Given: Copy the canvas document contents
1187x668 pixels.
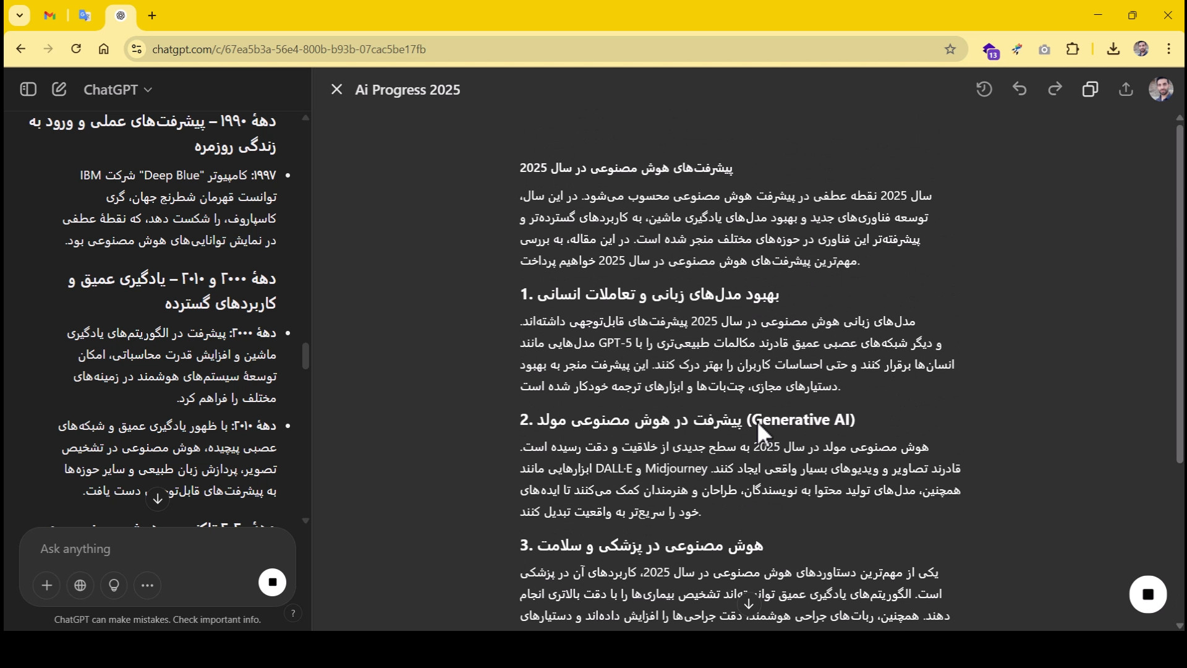Looking at the screenshot, I should click(x=1090, y=90).
